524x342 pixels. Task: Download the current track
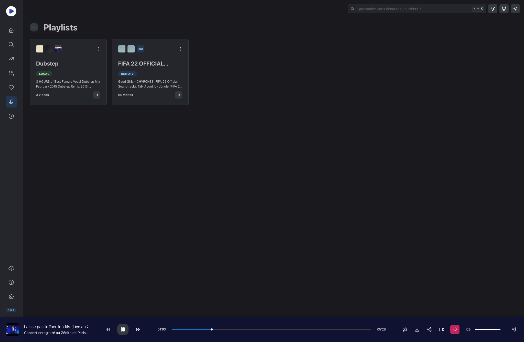tap(417, 329)
